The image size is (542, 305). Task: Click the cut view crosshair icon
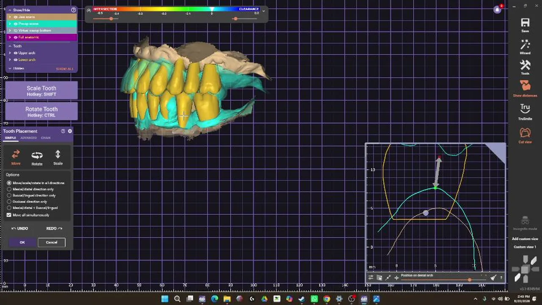pos(396,277)
